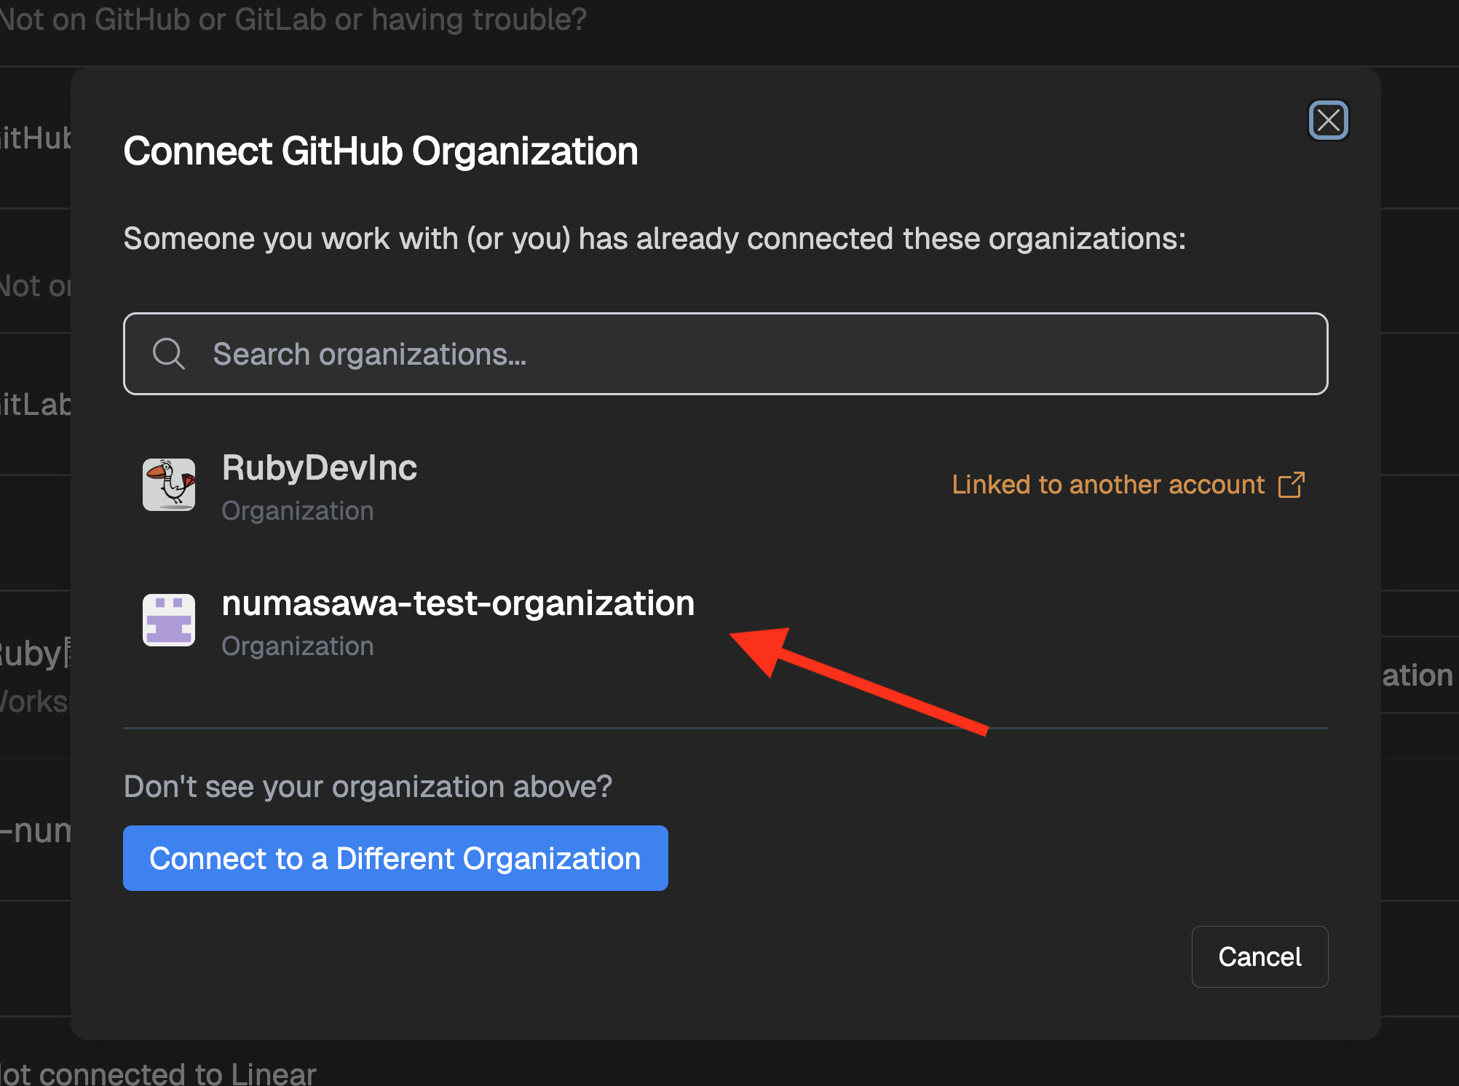Focus the Search organizations field

pos(728,354)
